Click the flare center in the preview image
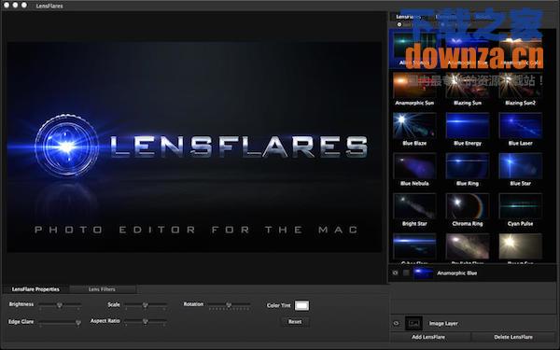The width and height of the screenshot is (560, 350). click(66, 147)
